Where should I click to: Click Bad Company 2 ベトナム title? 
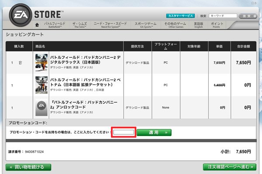(x=86, y=82)
